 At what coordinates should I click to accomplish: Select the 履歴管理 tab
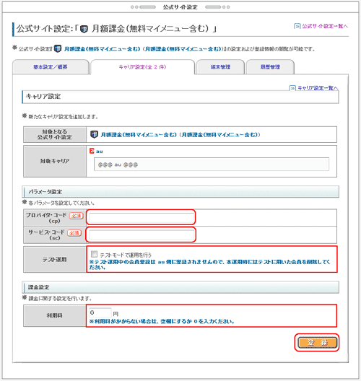[270, 67]
